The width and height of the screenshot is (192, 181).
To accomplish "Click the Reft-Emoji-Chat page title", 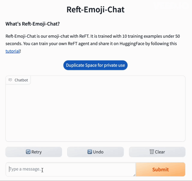I will click(x=95, y=9).
